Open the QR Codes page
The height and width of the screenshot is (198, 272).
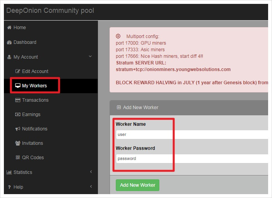pos(51,157)
